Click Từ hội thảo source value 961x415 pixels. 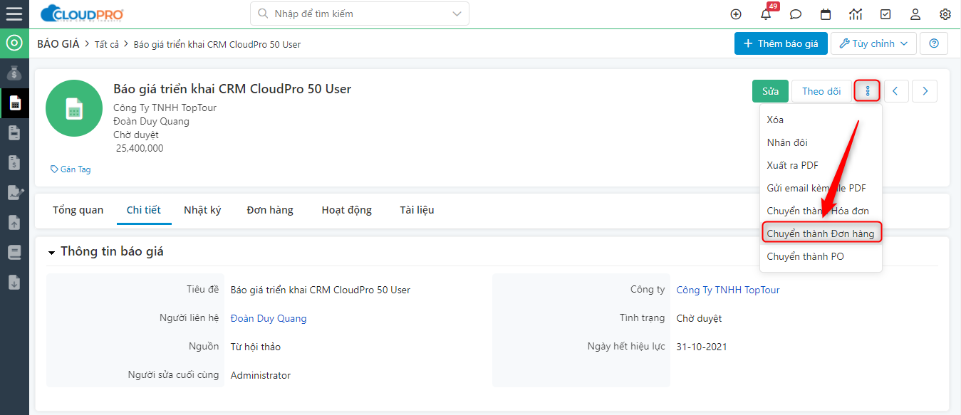pyautogui.click(x=256, y=347)
